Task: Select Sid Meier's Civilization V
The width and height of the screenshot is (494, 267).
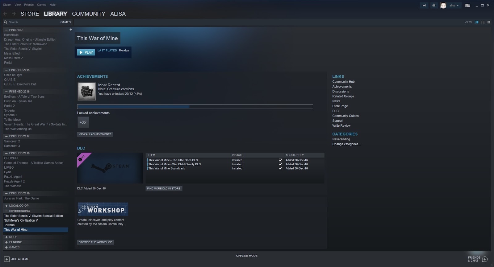Action: point(21,220)
